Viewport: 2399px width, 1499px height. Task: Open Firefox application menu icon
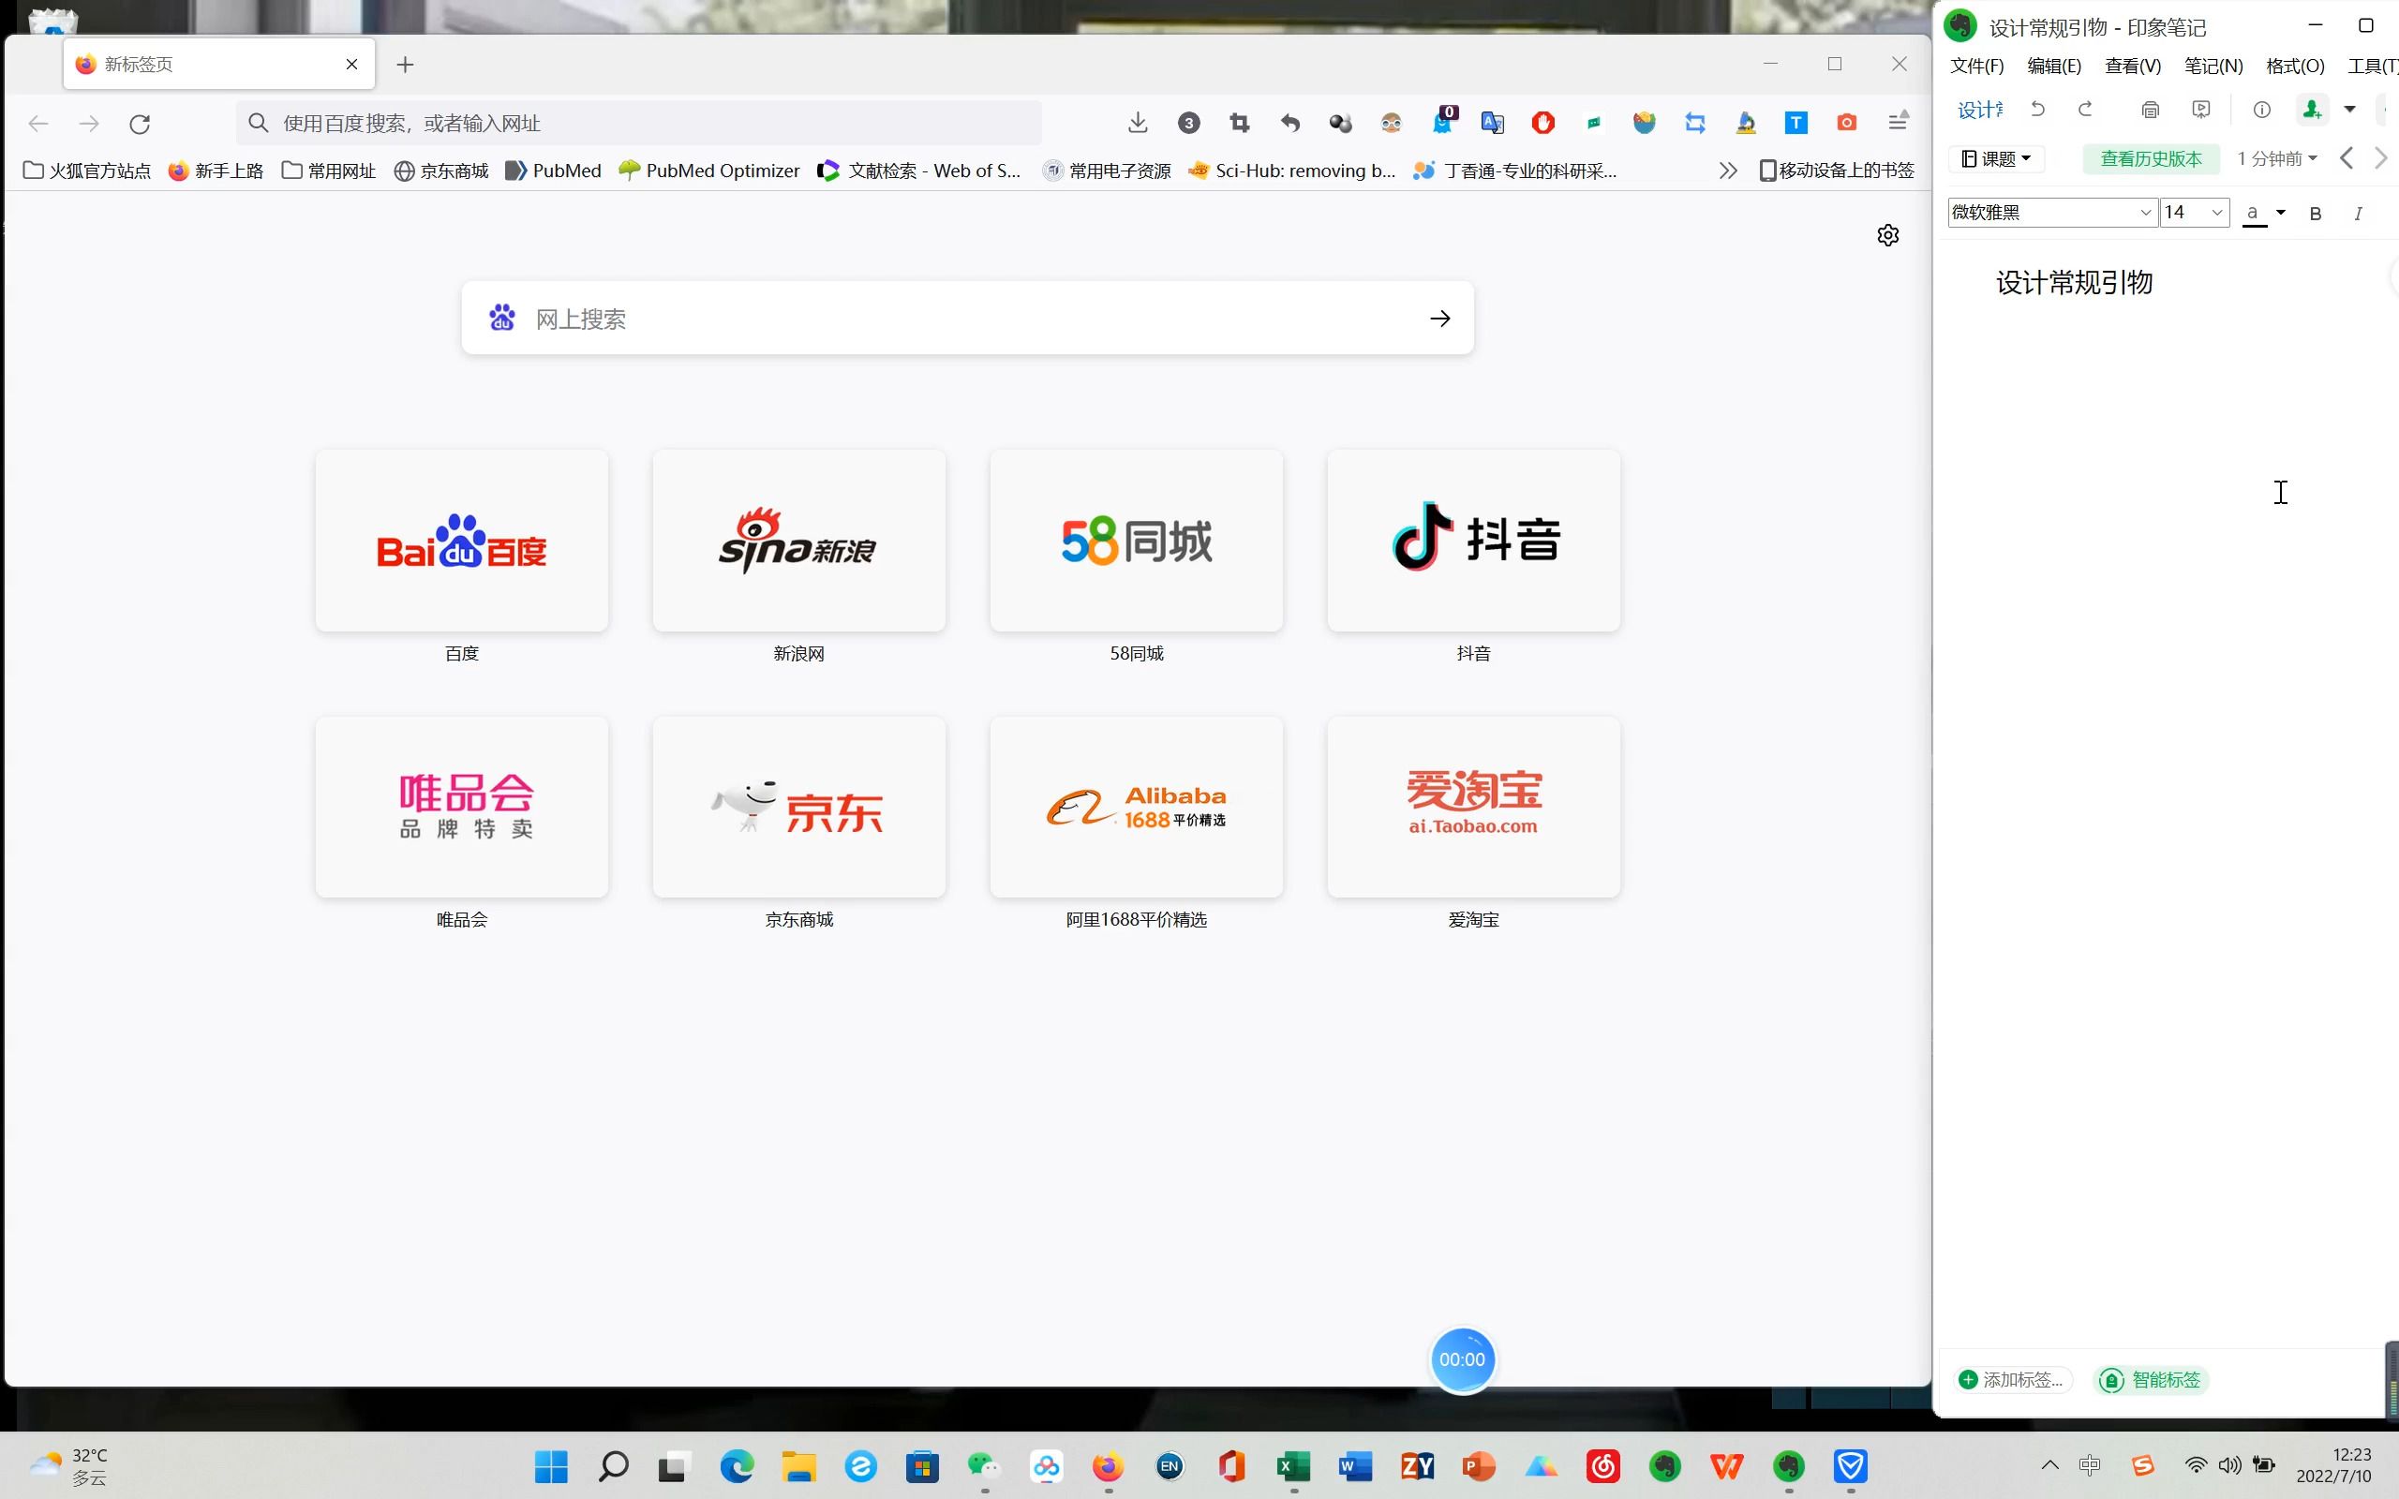(x=1898, y=121)
